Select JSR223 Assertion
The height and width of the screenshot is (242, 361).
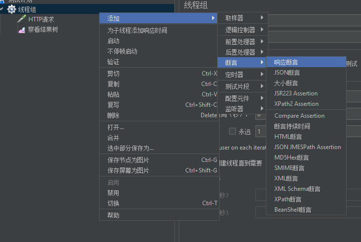306,93
